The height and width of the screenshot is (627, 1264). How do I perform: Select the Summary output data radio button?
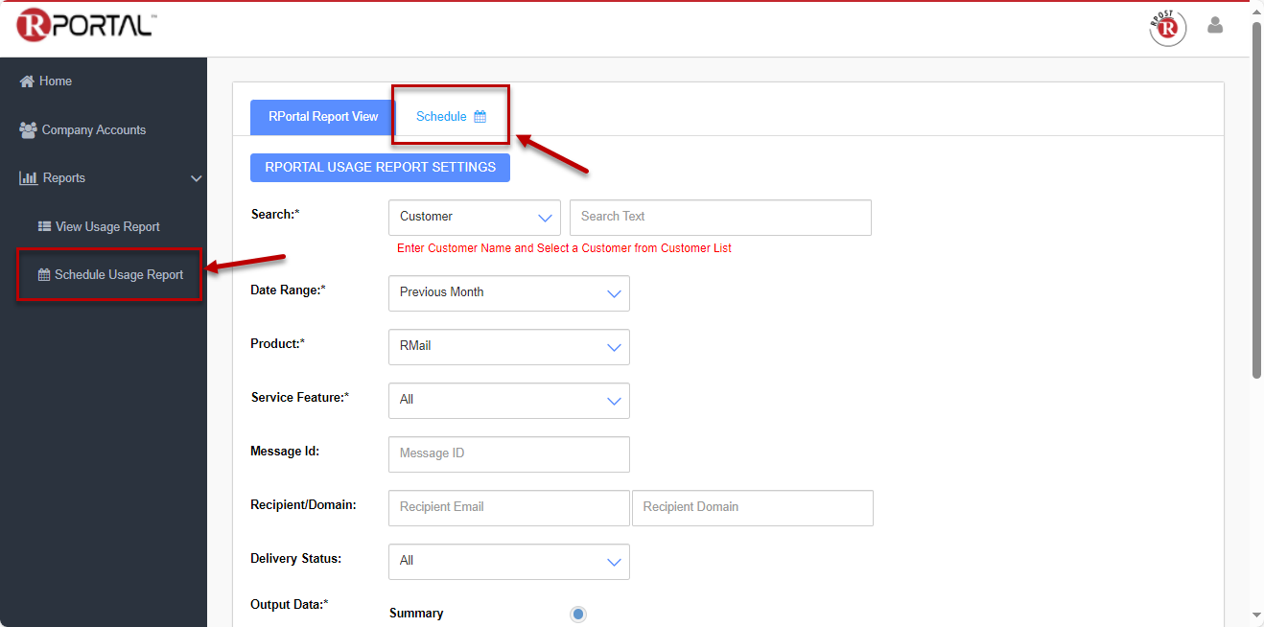tap(578, 614)
